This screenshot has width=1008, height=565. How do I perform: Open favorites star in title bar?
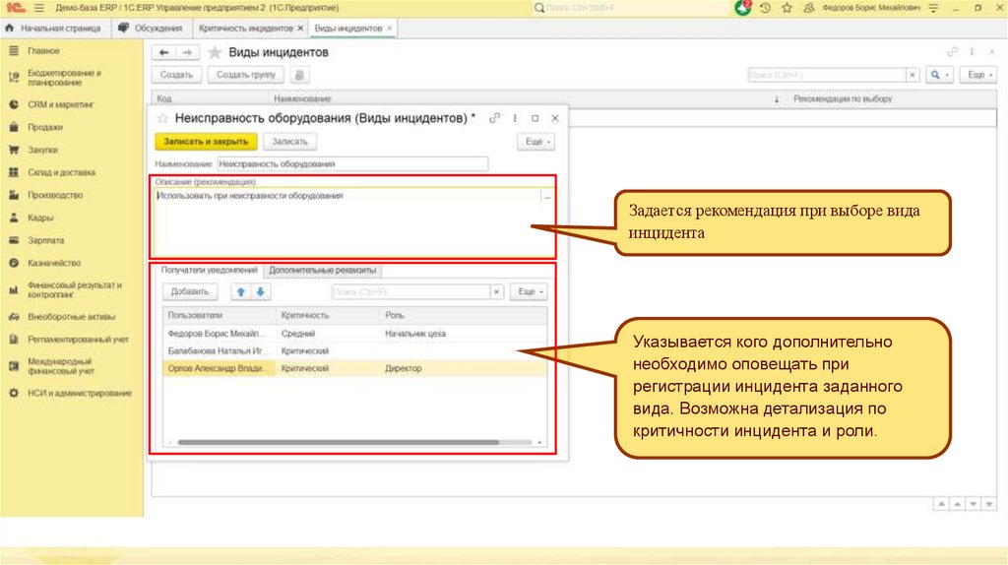(787, 8)
